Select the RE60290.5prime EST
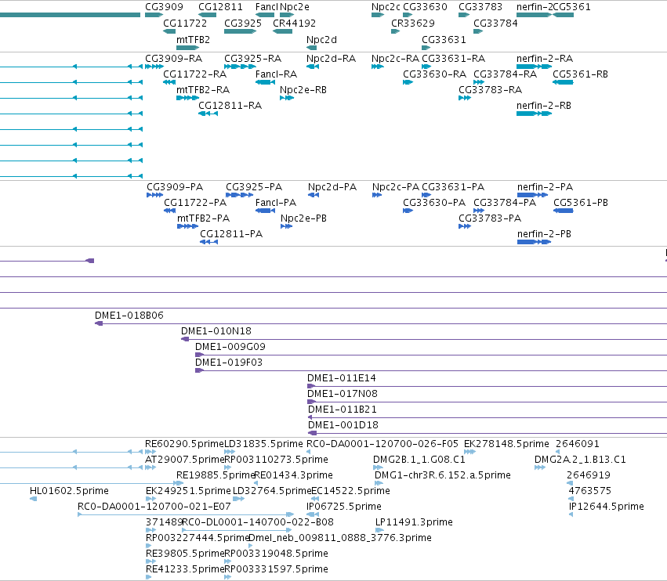The height and width of the screenshot is (581, 667). 150,452
